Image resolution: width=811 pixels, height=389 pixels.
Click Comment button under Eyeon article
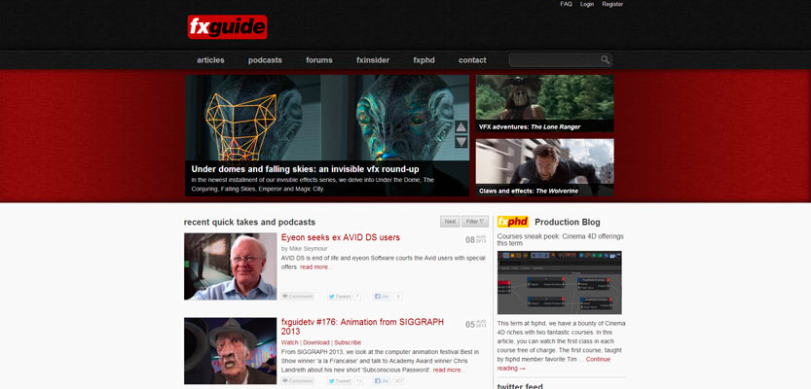tap(297, 297)
